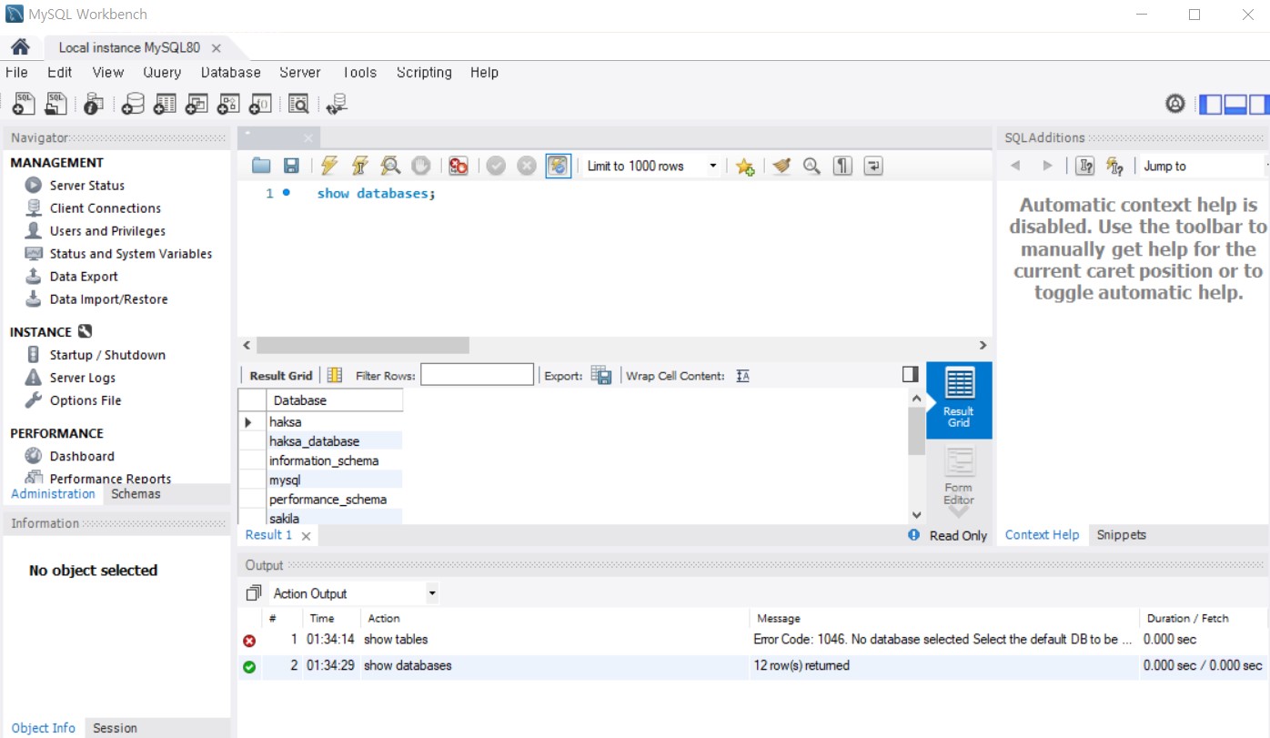Go forward in context help
1270x738 pixels.
1047,166
